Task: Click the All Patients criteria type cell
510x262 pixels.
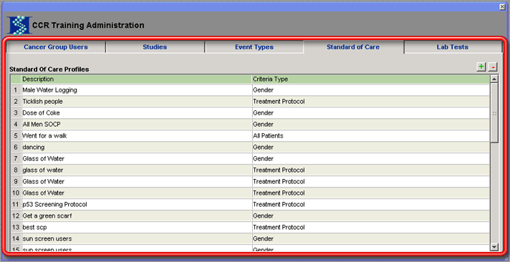Action: 371,136
